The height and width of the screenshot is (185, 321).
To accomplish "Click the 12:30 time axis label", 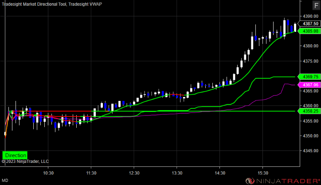I will pyautogui.click(x=134, y=173).
